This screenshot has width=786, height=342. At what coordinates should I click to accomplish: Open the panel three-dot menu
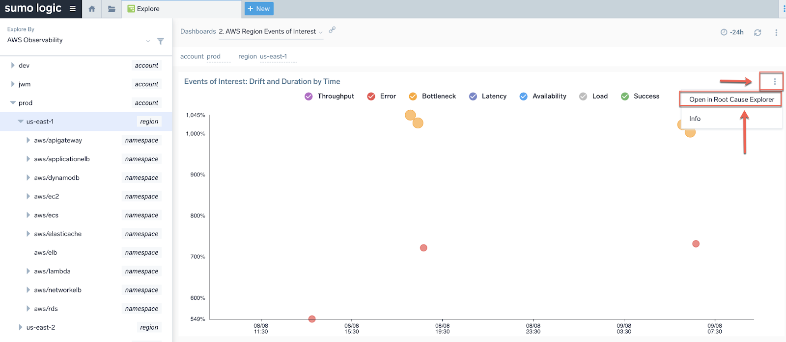click(x=775, y=81)
